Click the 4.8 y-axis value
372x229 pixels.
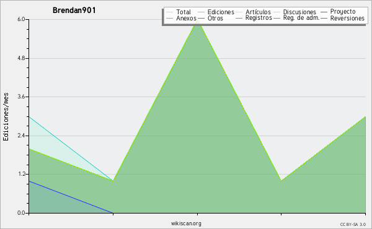coord(21,58)
